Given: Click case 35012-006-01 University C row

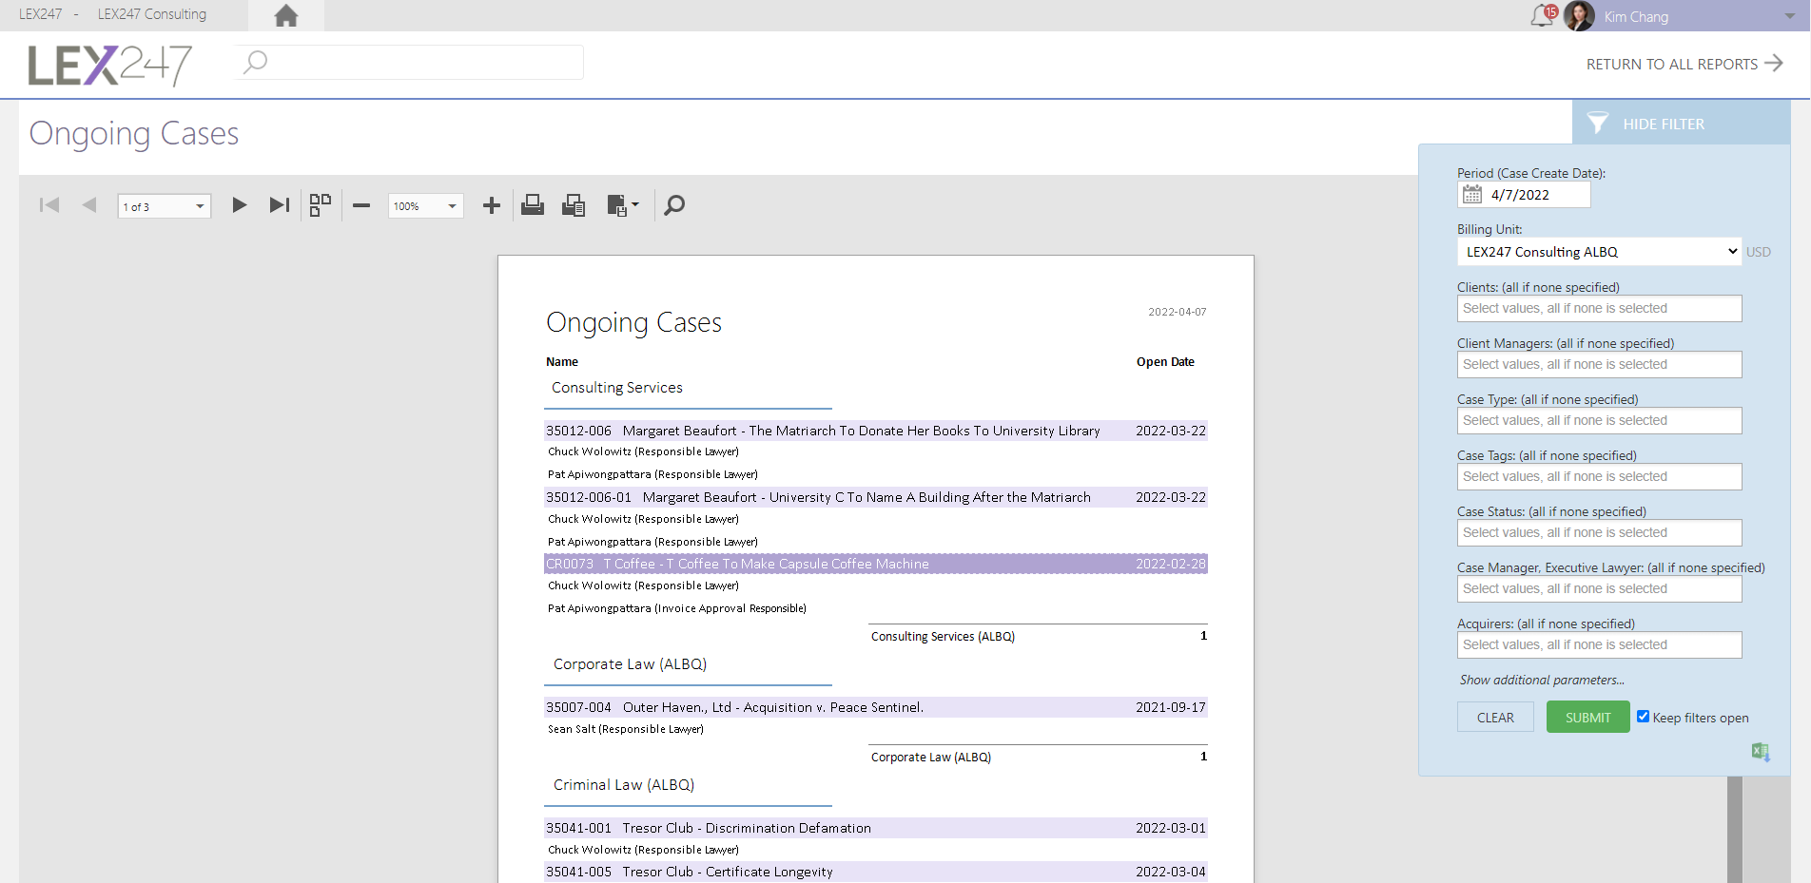Looking at the screenshot, I should 875,497.
